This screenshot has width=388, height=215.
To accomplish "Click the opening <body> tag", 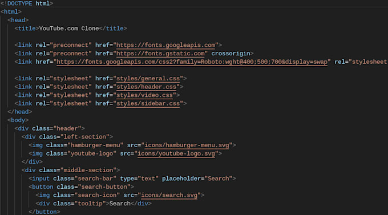I will (18, 120).
